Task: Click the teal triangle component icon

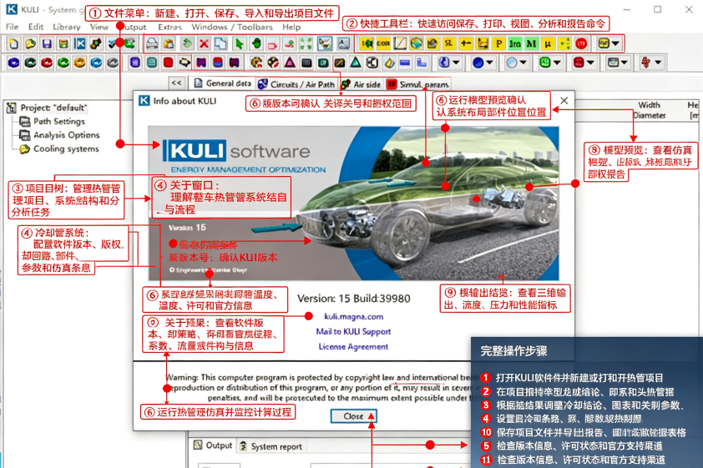Action: [x=356, y=63]
